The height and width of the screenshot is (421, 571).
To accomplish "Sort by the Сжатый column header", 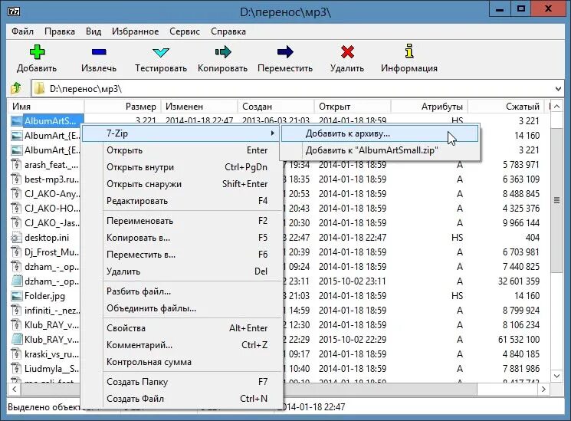I will tap(506, 107).
